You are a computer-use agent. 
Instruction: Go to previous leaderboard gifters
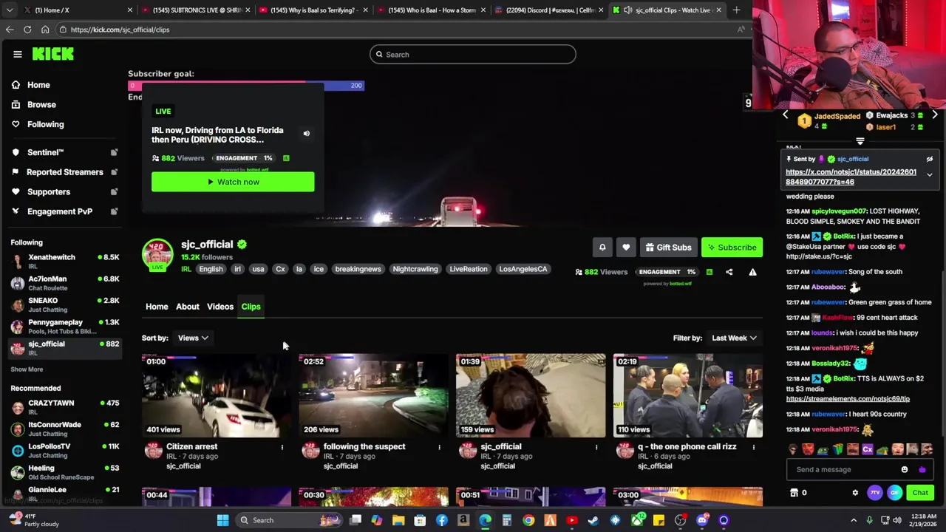pyautogui.click(x=785, y=115)
